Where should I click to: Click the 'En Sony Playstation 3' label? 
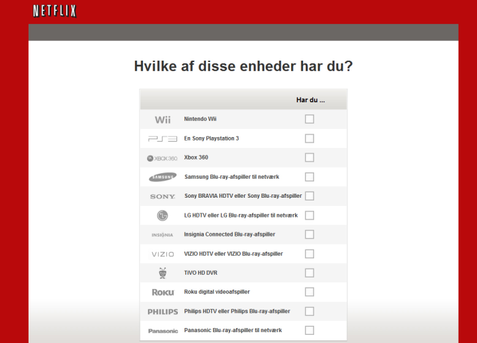coord(211,138)
